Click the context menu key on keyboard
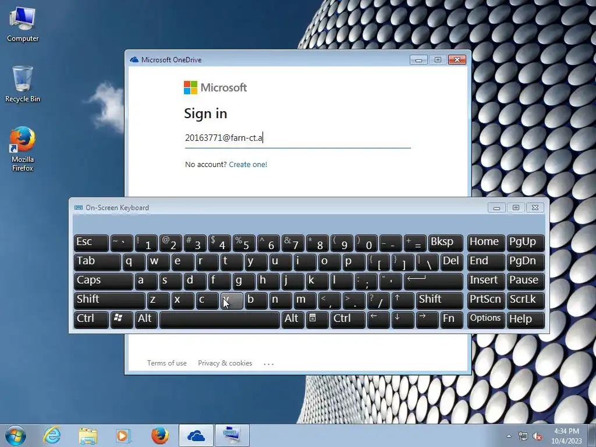Viewport: 596px width, 447px height. pyautogui.click(x=317, y=319)
